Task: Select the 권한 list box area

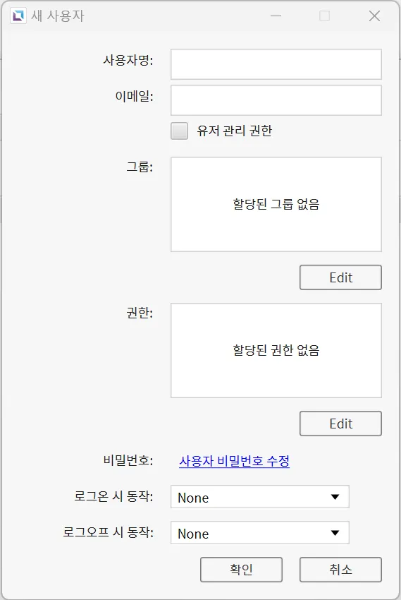Action: coord(276,351)
